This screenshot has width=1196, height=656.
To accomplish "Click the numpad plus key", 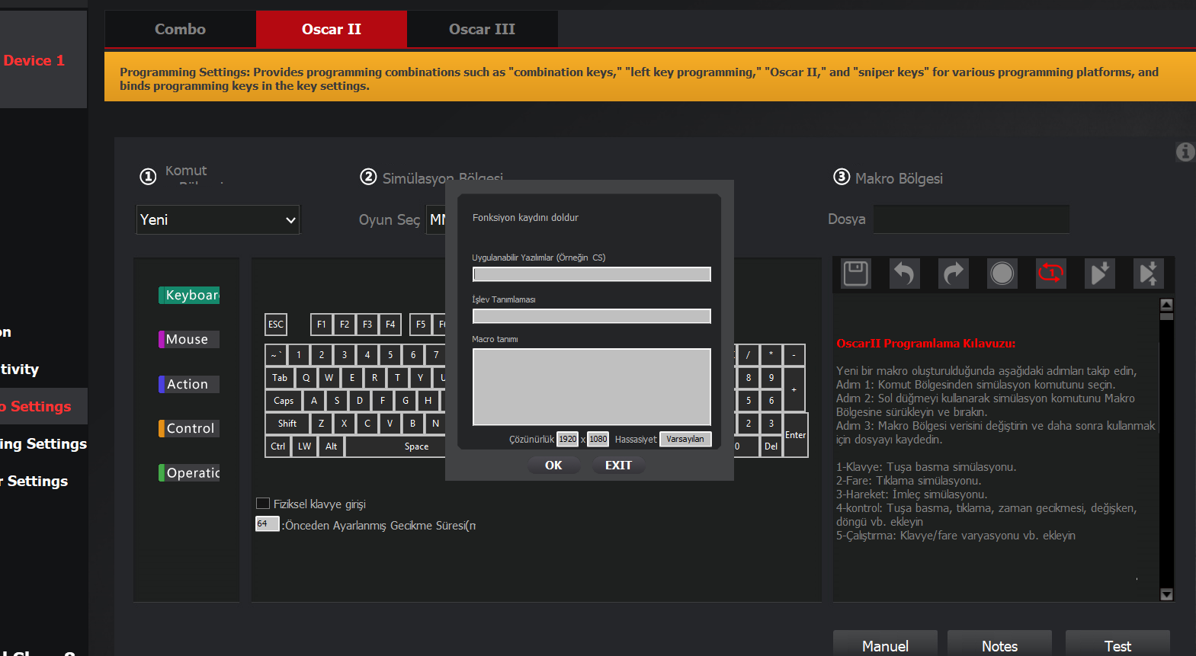I will [x=794, y=389].
